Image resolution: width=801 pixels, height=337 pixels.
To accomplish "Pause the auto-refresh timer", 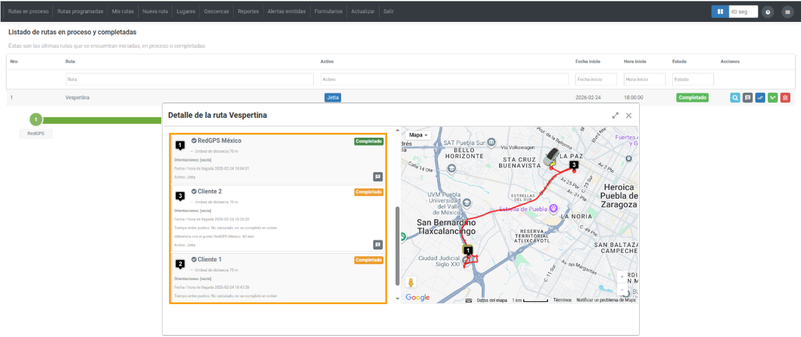I will 719,11.
